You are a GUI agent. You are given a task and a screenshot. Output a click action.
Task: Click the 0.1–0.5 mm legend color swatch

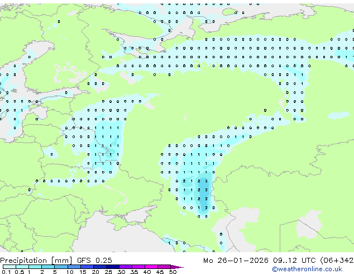[9, 267]
